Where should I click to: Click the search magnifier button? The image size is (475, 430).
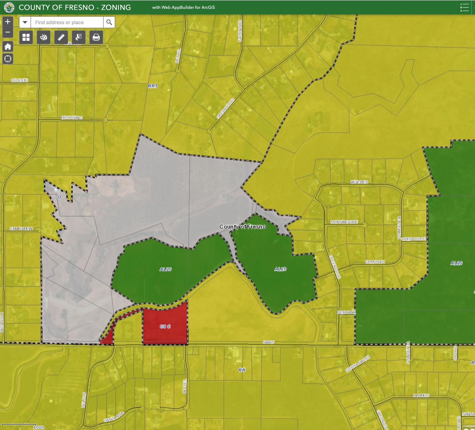(x=109, y=22)
